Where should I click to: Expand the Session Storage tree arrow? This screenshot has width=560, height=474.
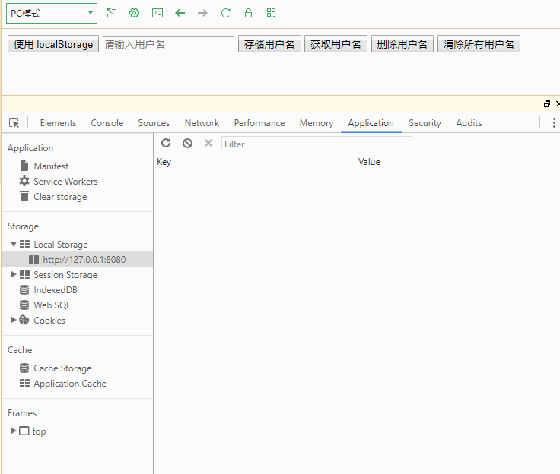coord(14,275)
